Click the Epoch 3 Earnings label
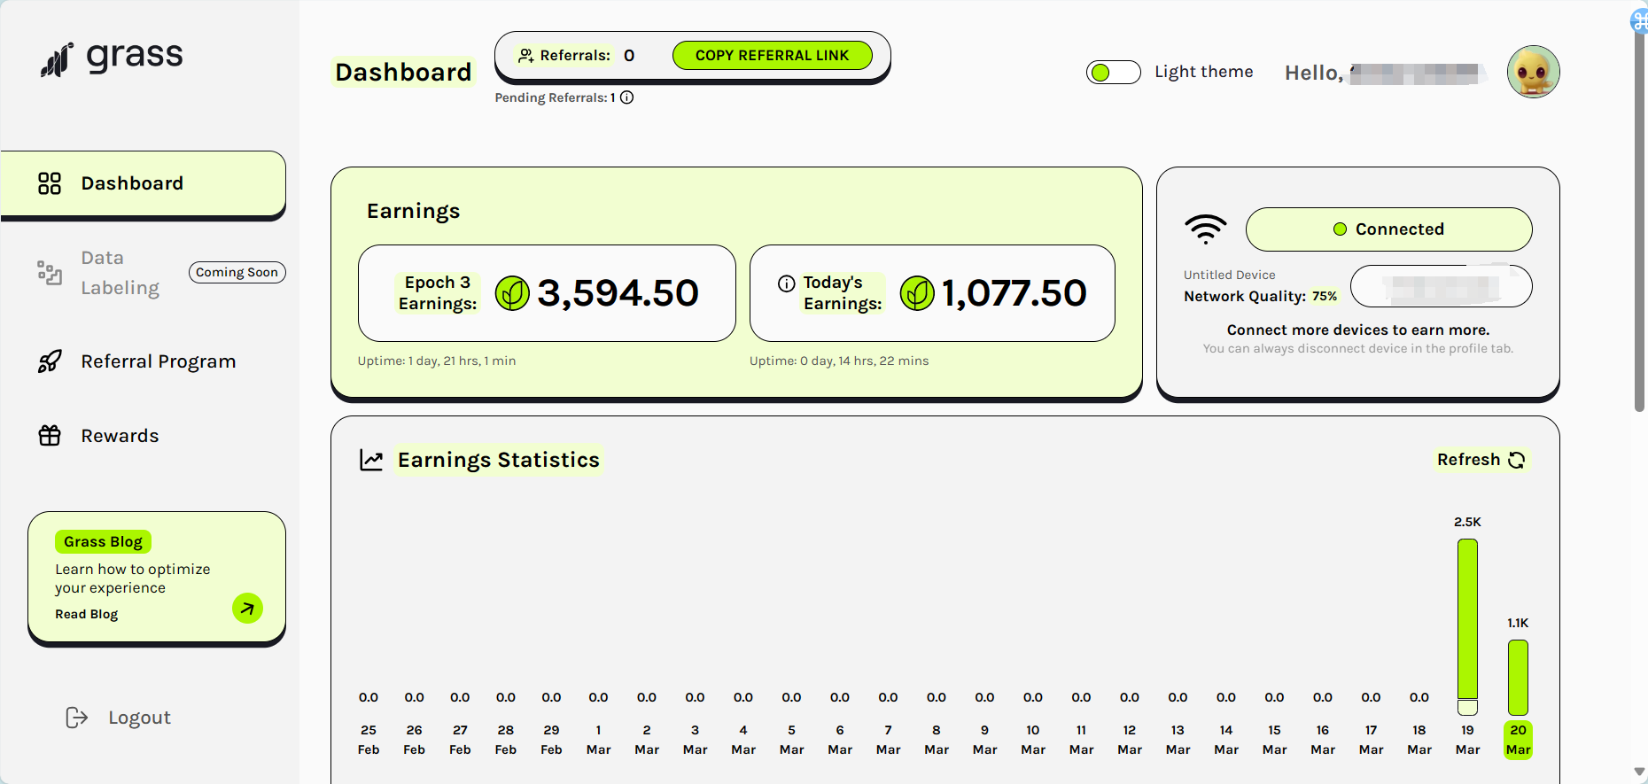The height and width of the screenshot is (784, 1648). pos(438,293)
